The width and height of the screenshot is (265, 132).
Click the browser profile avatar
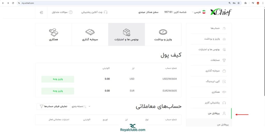pyautogui.click(x=258, y=3)
